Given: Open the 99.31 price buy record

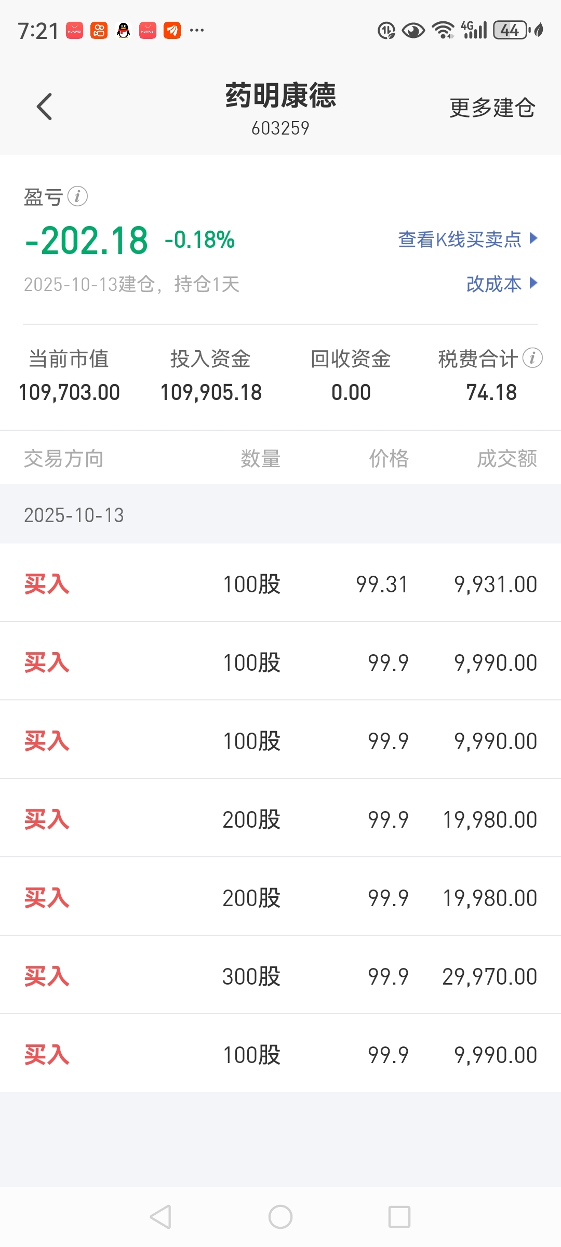Looking at the screenshot, I should 280,584.
